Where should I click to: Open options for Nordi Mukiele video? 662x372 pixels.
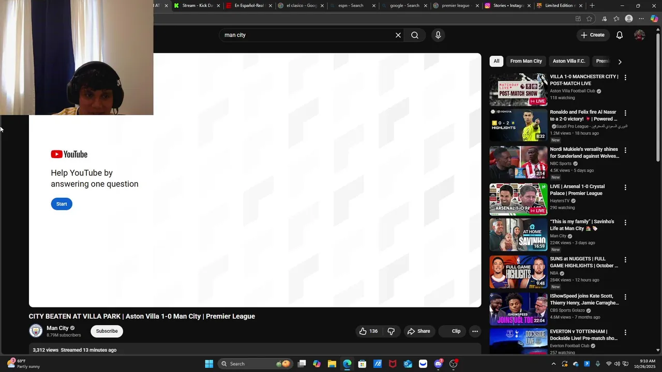pyautogui.click(x=625, y=150)
